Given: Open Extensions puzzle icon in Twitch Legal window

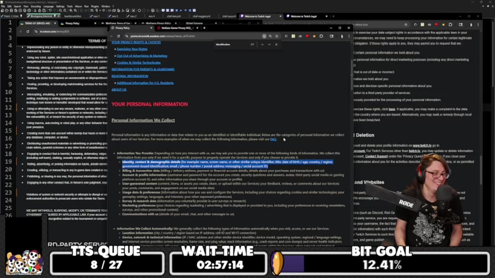Looking at the screenshot, I should [x=450, y=24].
